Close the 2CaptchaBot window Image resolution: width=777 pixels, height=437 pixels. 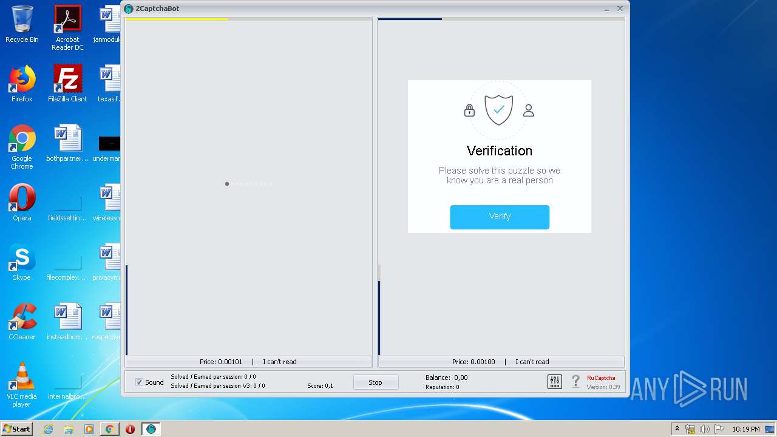(x=620, y=8)
